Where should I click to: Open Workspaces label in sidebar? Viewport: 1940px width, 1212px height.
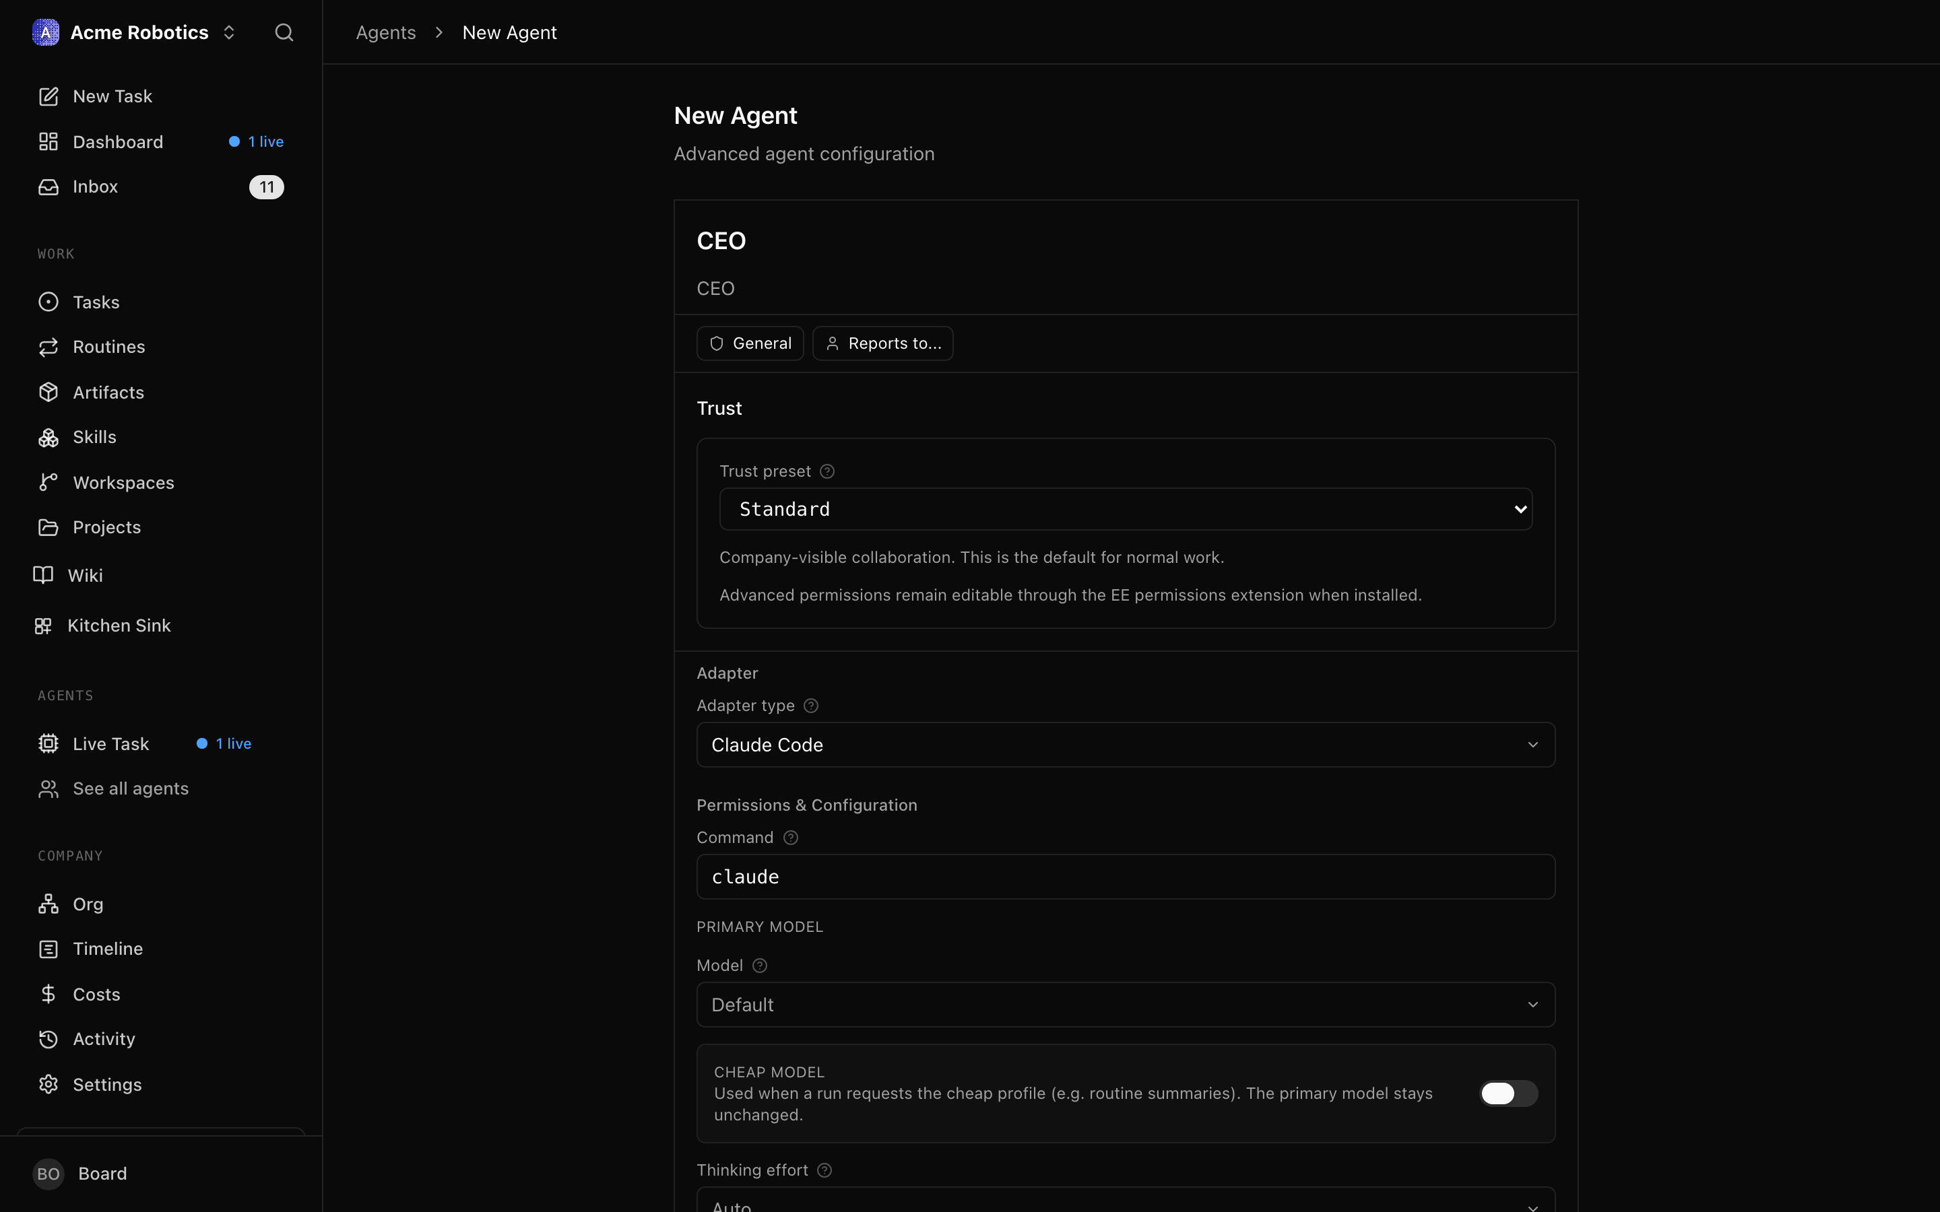point(123,483)
